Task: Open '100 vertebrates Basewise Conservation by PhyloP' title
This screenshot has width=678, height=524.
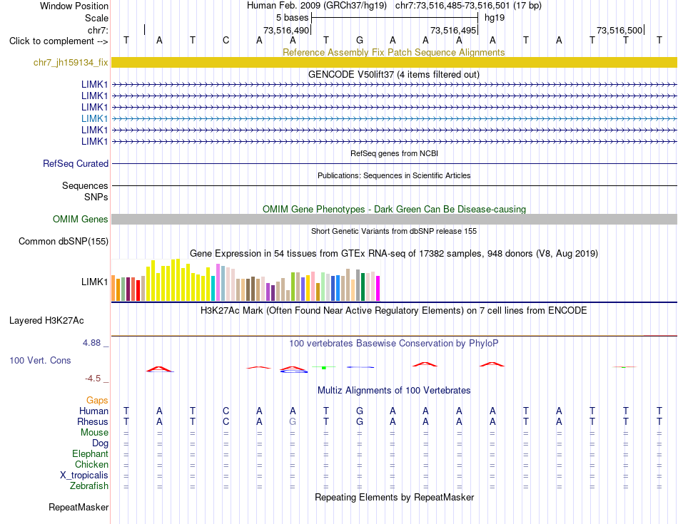Action: (394, 344)
